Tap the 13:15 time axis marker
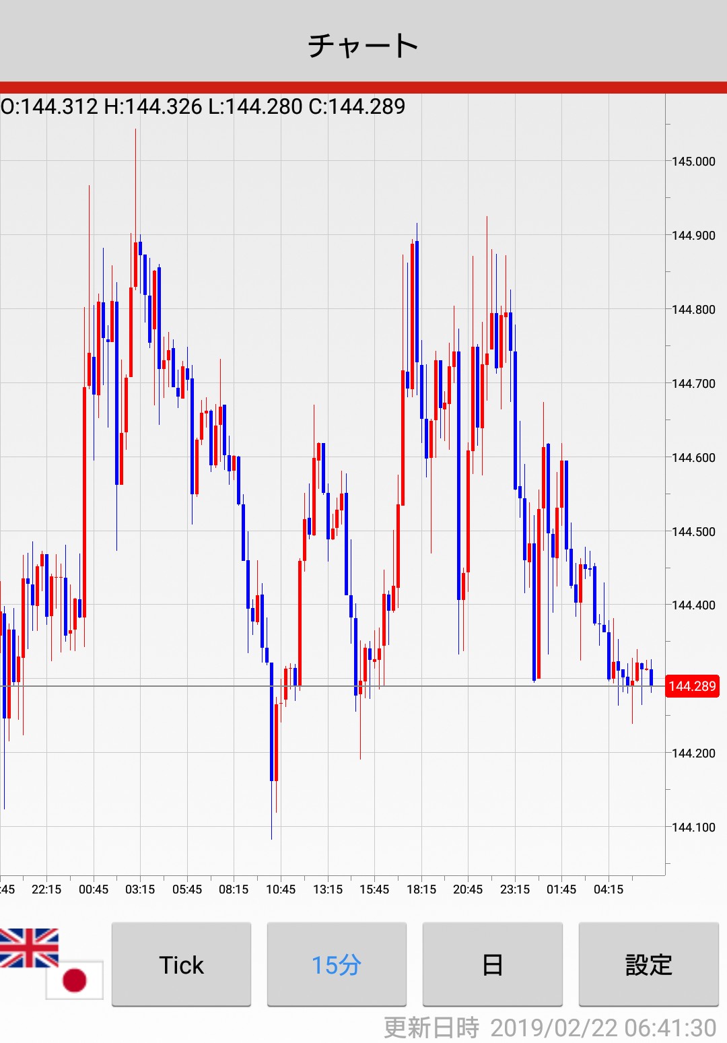 coord(328,889)
